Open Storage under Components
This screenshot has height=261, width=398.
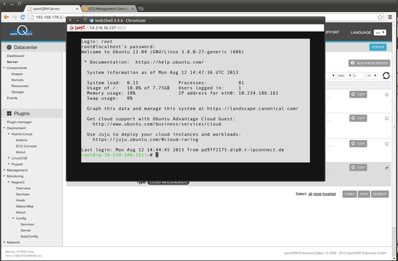coord(17,92)
